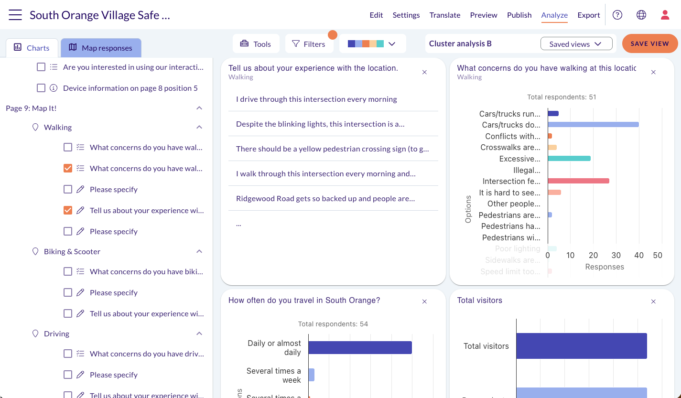Open the hamburger main menu
Screen dimensions: 681x398
pyautogui.click(x=15, y=15)
